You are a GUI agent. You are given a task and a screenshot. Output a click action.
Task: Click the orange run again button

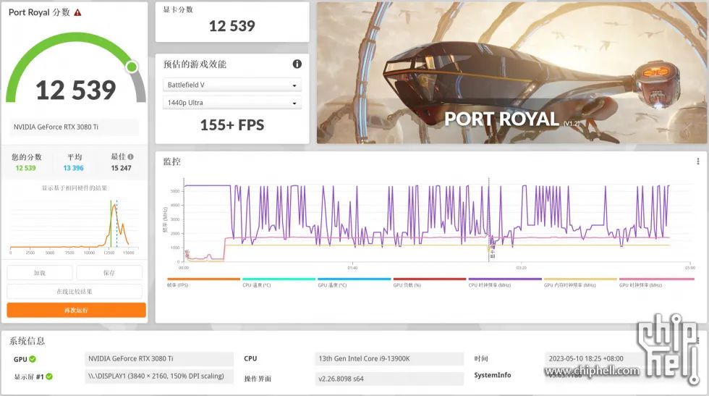click(77, 310)
